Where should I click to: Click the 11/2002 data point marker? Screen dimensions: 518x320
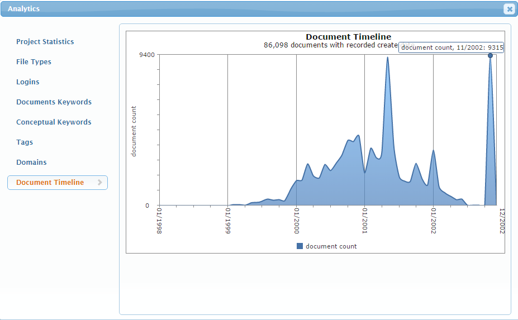[490, 55]
